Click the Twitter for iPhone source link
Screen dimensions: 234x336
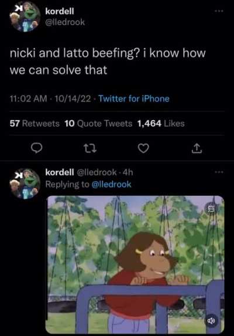click(x=134, y=99)
